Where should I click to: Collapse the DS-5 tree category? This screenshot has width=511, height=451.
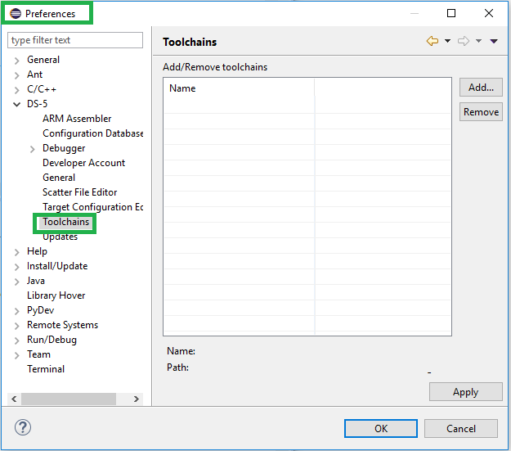(x=16, y=104)
